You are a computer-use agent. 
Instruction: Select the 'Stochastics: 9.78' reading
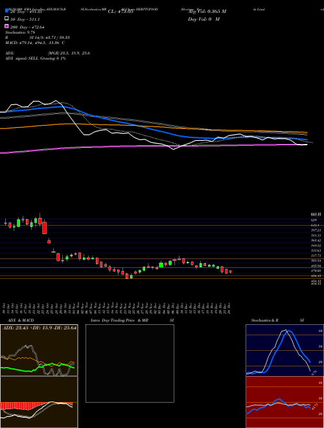21,32
